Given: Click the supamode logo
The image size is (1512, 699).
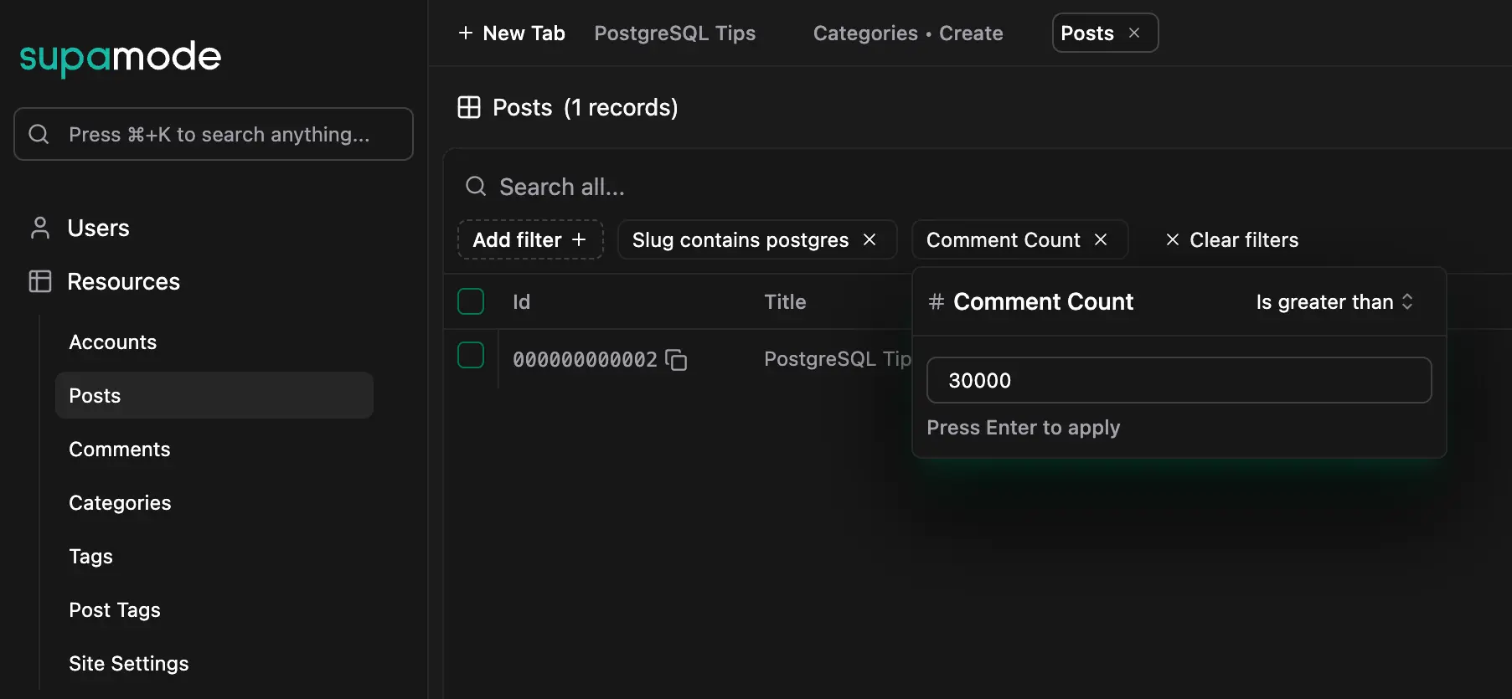Looking at the screenshot, I should [x=121, y=58].
